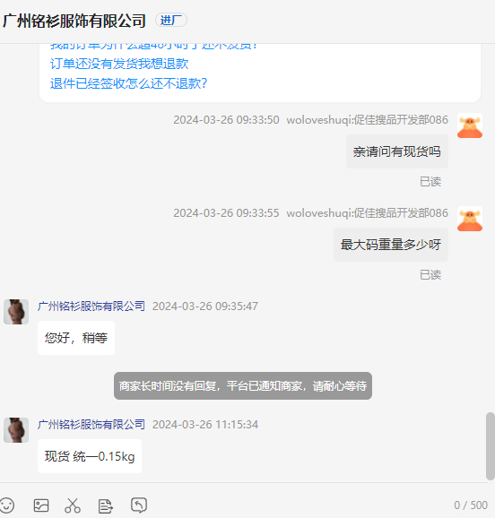Click the 进厂 tag button
495x518 pixels.
click(x=171, y=20)
